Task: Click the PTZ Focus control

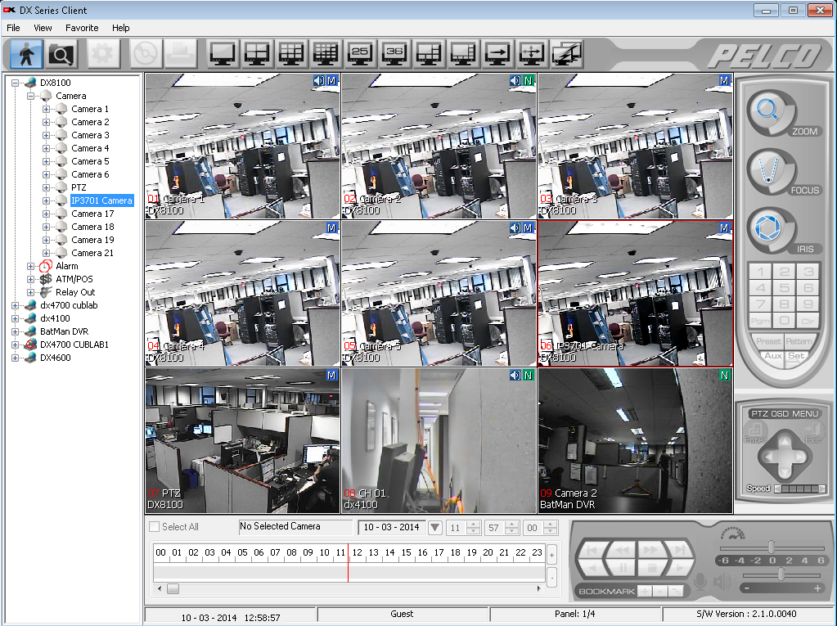Action: [x=772, y=172]
